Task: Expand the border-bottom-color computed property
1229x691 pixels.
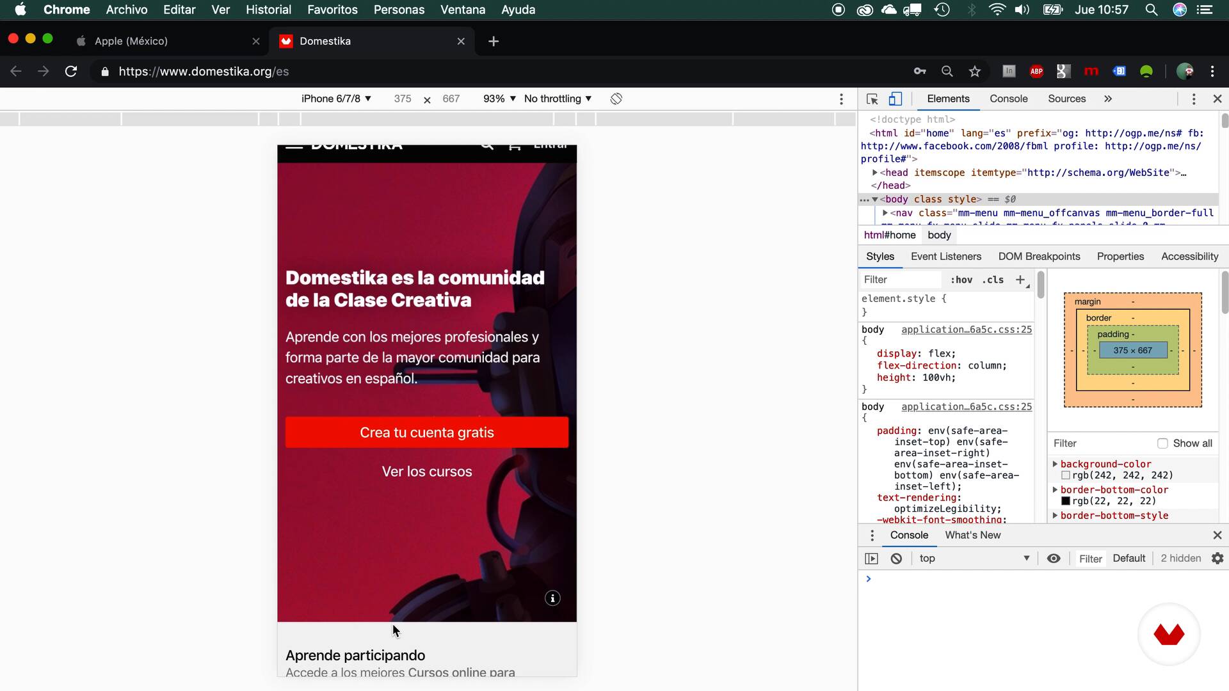Action: pyautogui.click(x=1055, y=489)
